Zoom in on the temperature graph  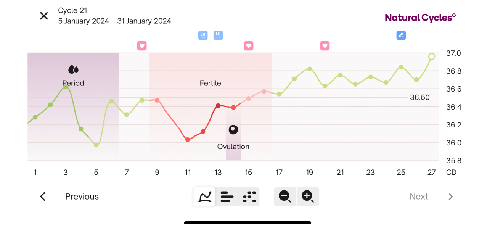coord(307,197)
